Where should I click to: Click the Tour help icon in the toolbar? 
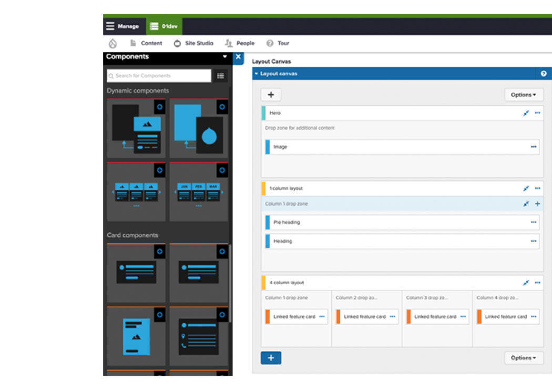[x=270, y=43]
